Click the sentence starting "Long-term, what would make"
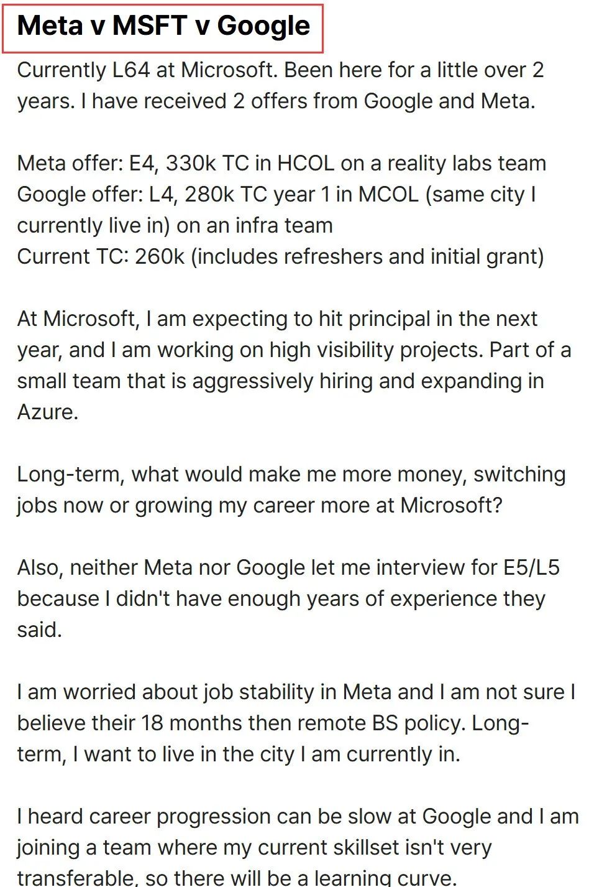The image size is (589, 887). click(x=291, y=490)
